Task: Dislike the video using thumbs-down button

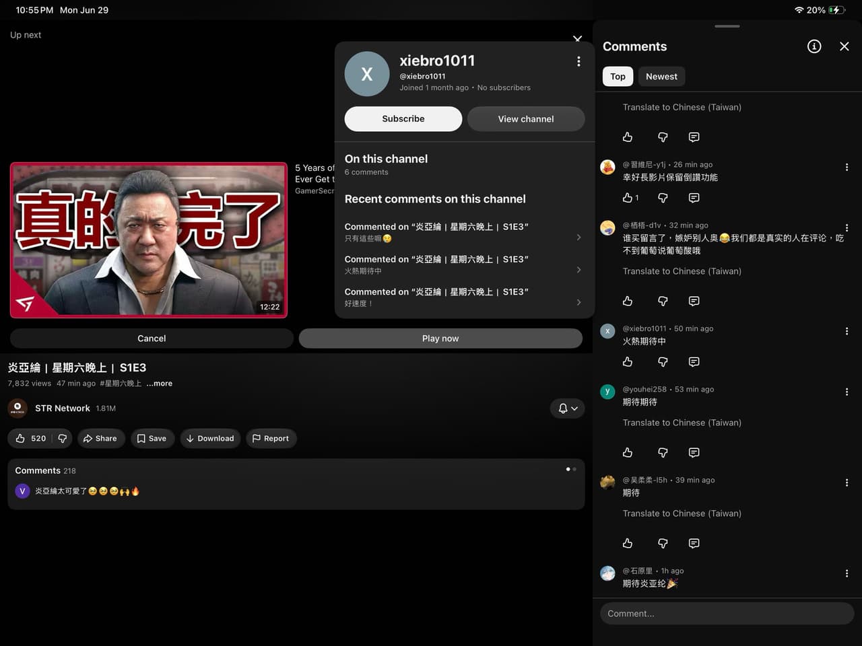Action: (63, 439)
